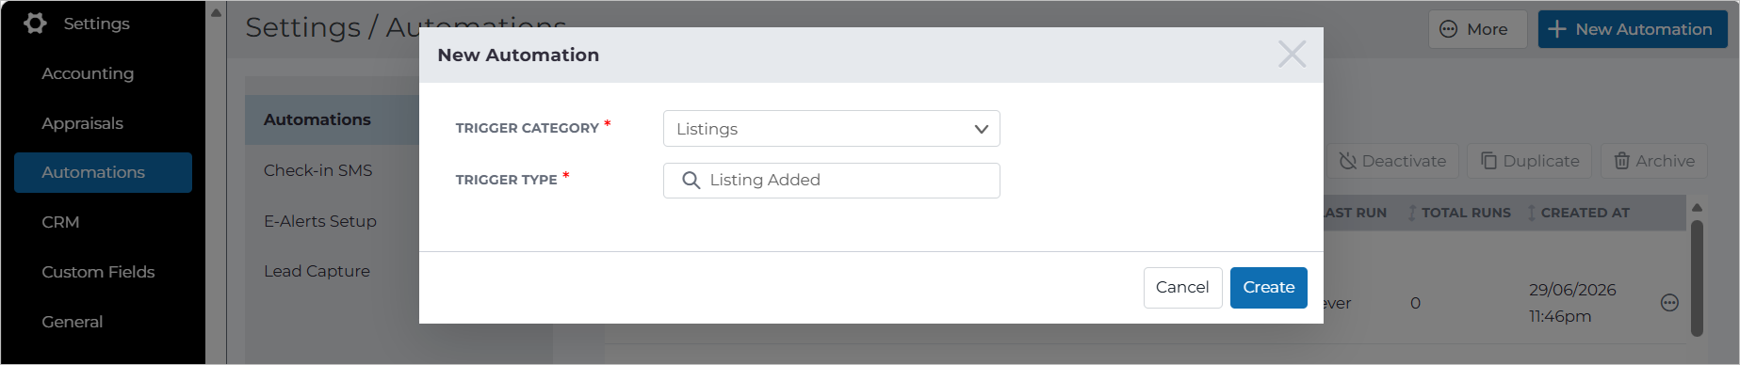Sort by the CREATED AT column arrow
The width and height of the screenshot is (1740, 365).
(x=1531, y=213)
